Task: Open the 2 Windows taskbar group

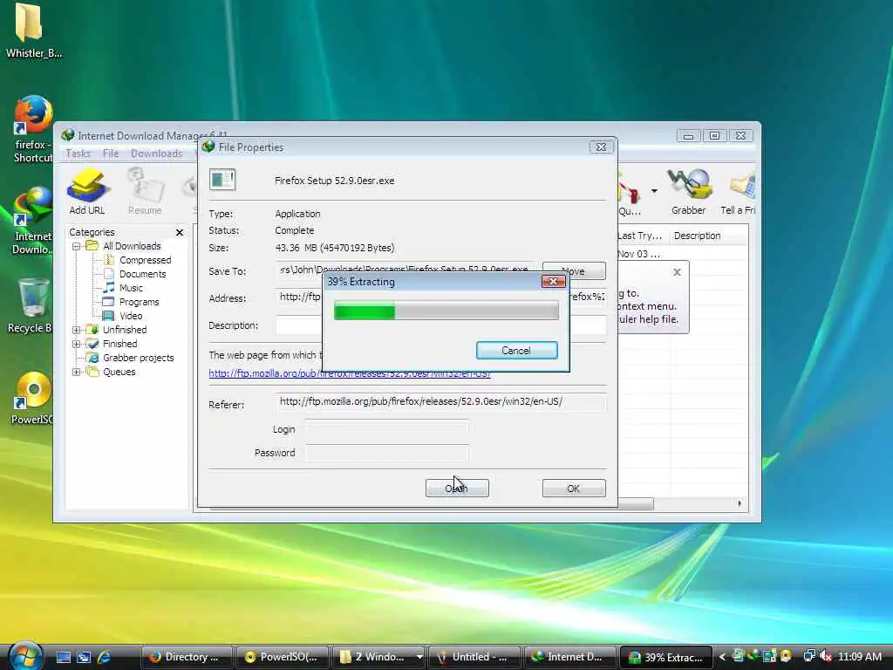Action: pyautogui.click(x=378, y=657)
